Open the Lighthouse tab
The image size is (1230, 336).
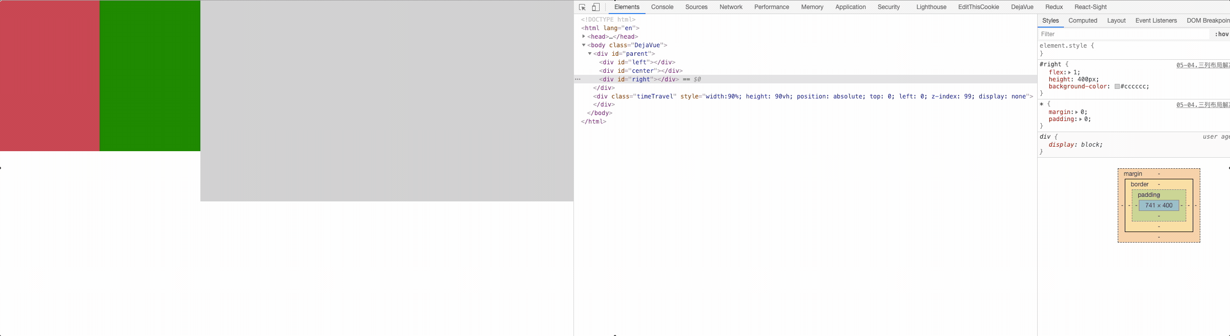[x=931, y=7]
